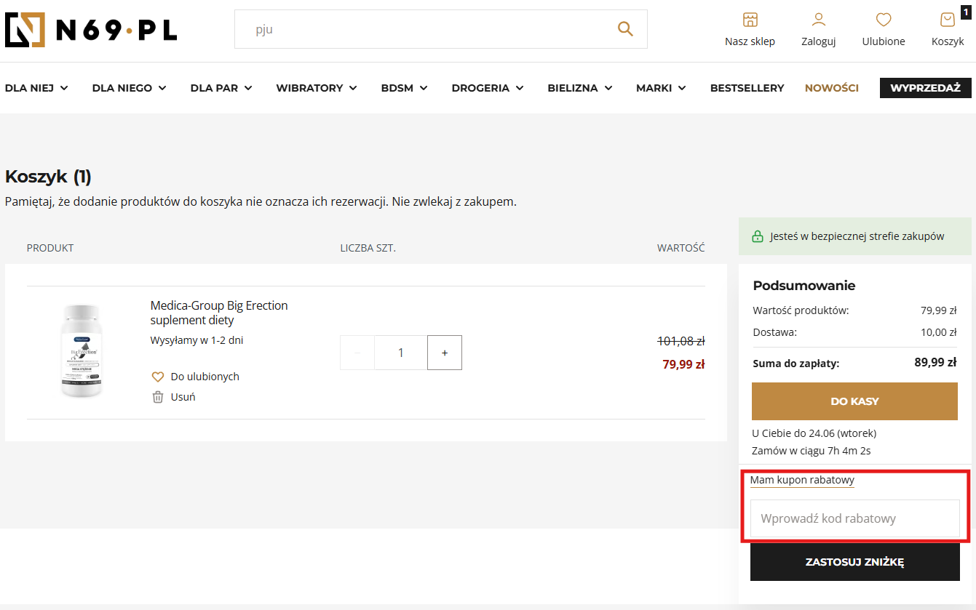The width and height of the screenshot is (976, 610).
Task: Expand the DROGERIA dropdown
Action: click(487, 88)
